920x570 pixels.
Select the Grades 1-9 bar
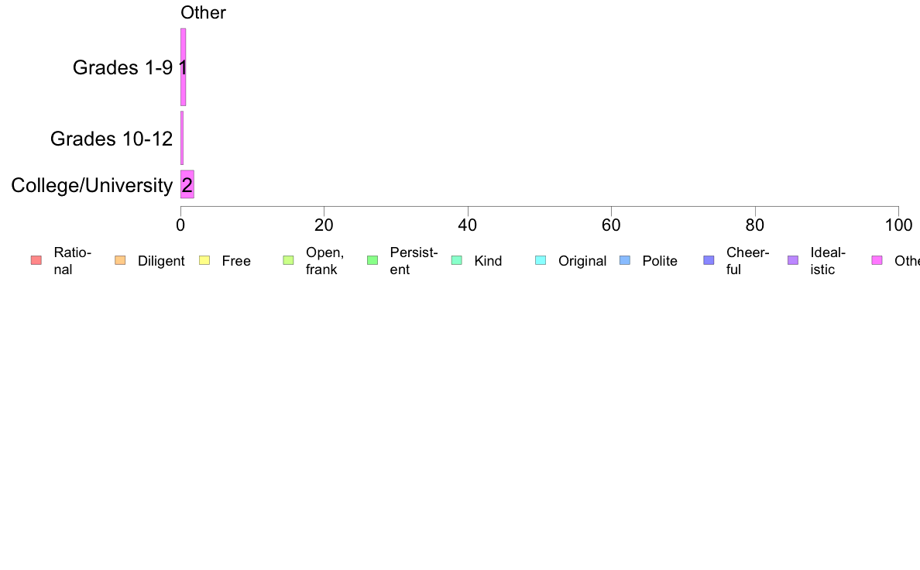pos(183,67)
